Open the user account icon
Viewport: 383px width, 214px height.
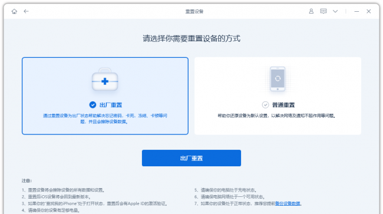[311, 11]
